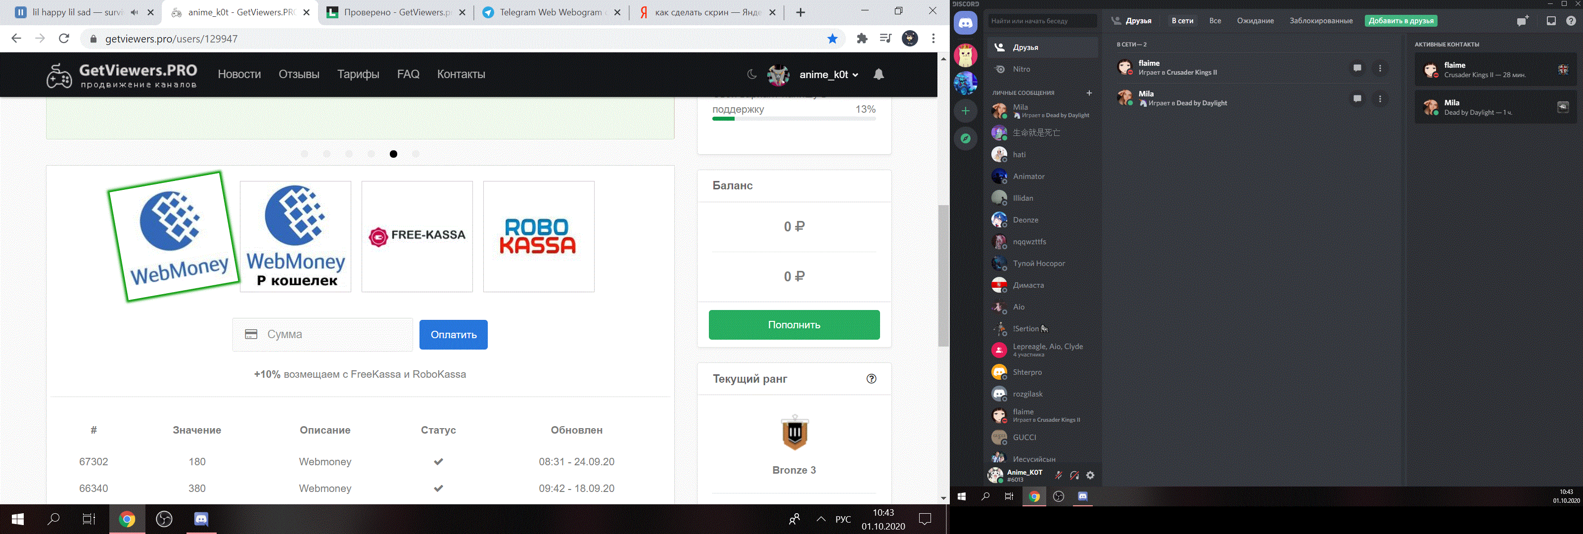Open the 'Заблокированные' tab in Discord

[x=1321, y=21]
